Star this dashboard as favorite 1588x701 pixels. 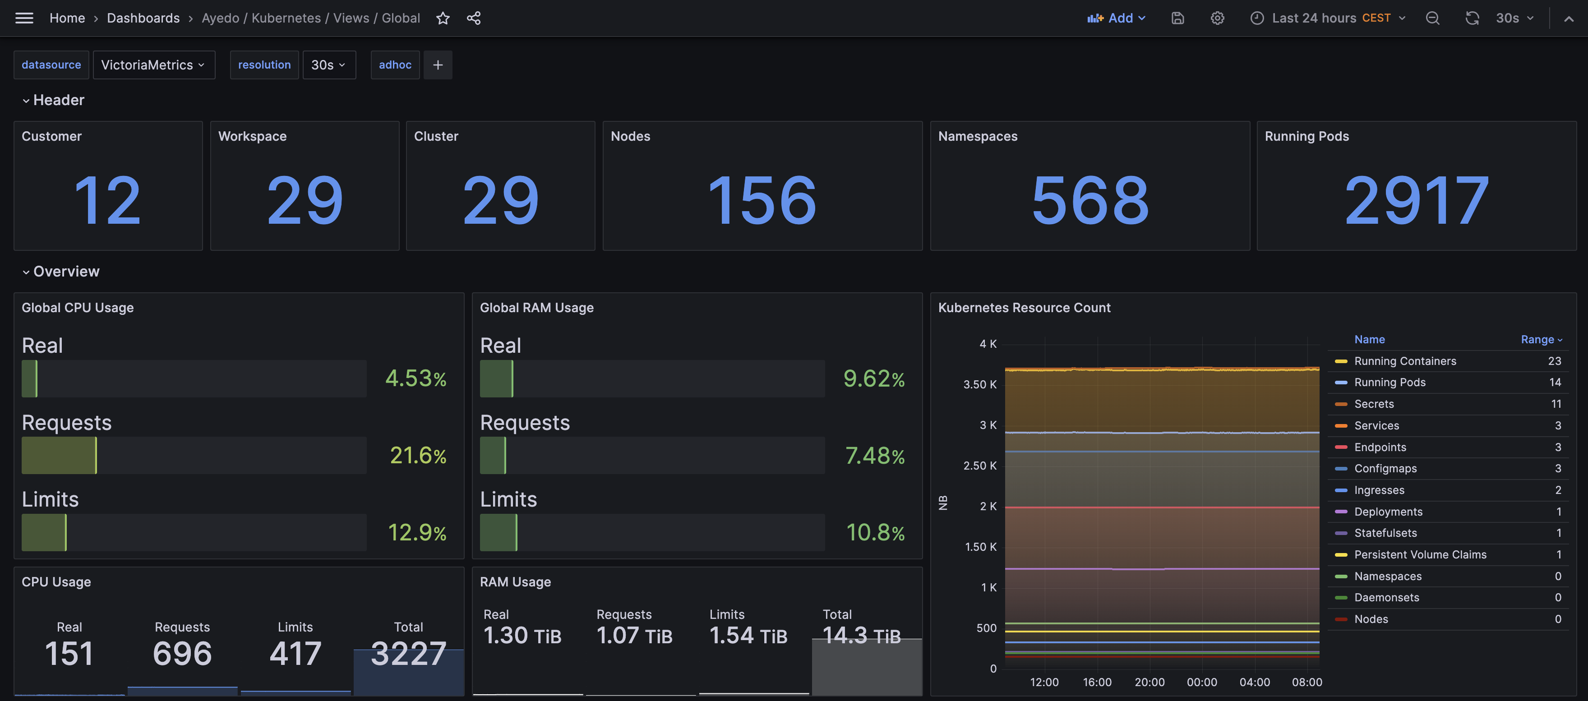[443, 18]
